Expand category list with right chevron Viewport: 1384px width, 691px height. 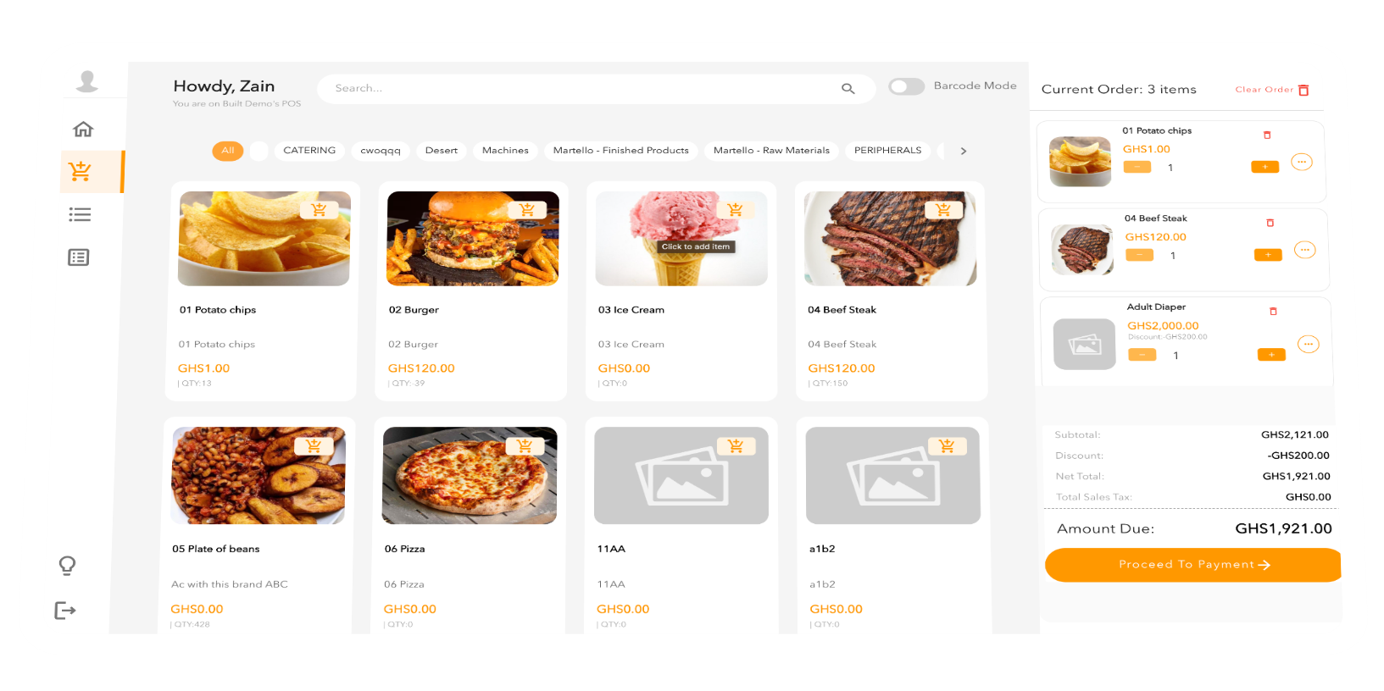tap(964, 151)
